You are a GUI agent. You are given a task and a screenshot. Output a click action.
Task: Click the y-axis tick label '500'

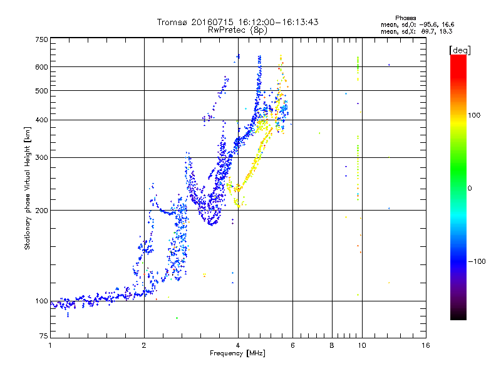coord(41,91)
